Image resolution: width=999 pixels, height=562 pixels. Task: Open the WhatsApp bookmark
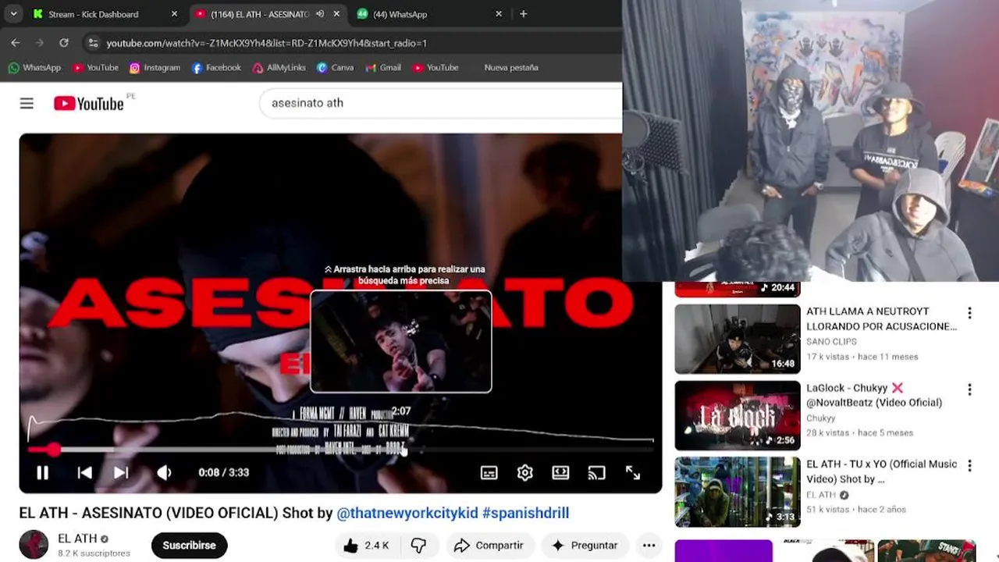tap(34, 68)
